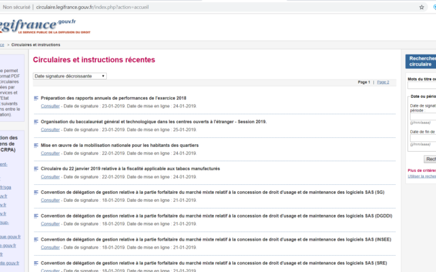Image resolution: width=436 pixels, height=272 pixels.
Task: Open Consulter link for tabacs manufacturés circular
Action: pyautogui.click(x=50, y=177)
